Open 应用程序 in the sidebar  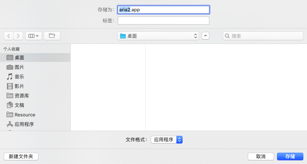tap(24, 124)
